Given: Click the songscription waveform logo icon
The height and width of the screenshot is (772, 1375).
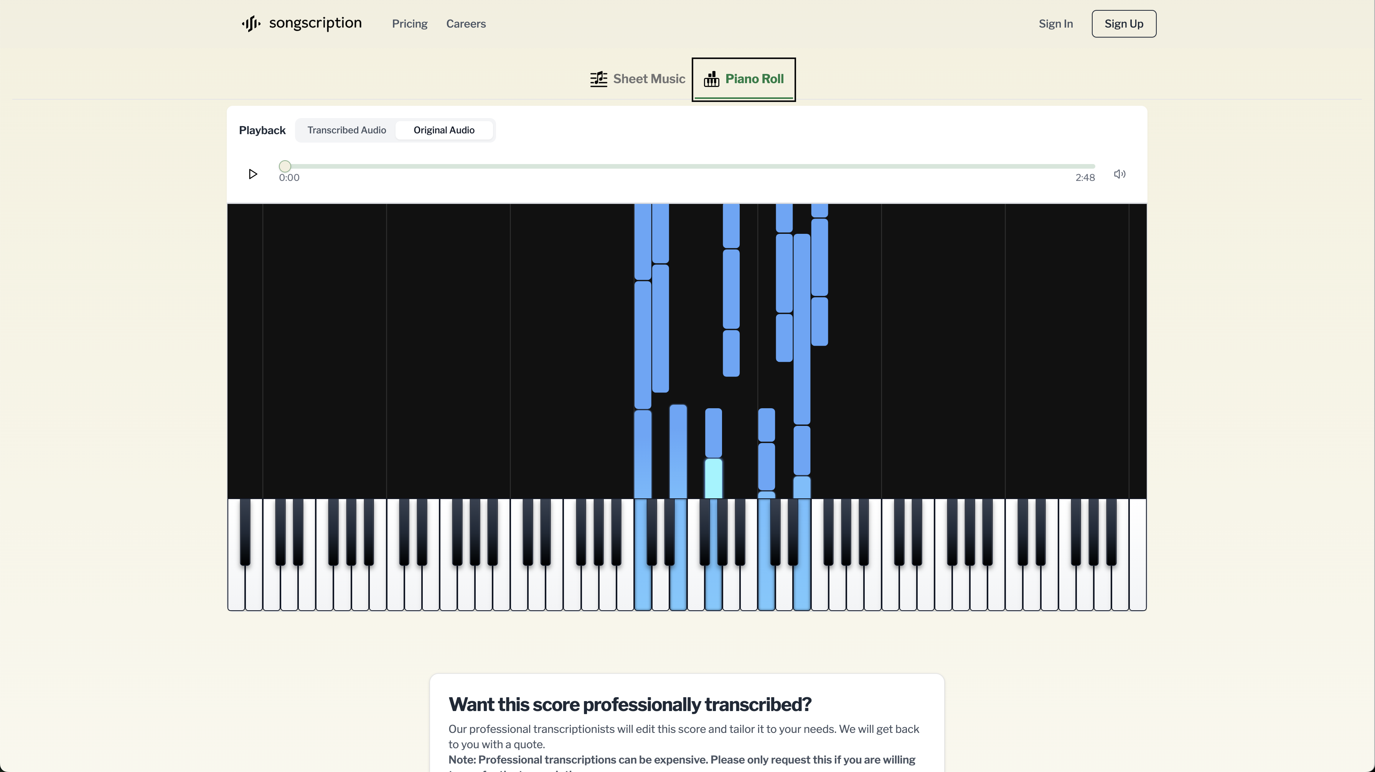Looking at the screenshot, I should click(x=251, y=23).
